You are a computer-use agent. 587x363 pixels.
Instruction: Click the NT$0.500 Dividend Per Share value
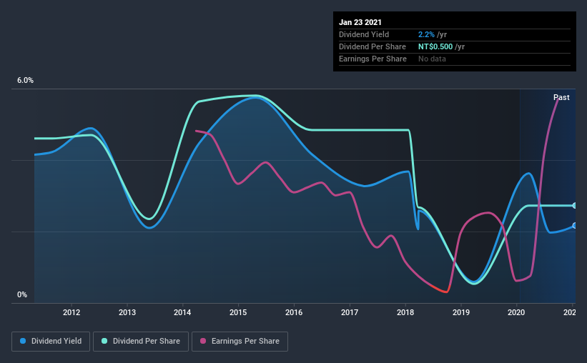(435, 46)
